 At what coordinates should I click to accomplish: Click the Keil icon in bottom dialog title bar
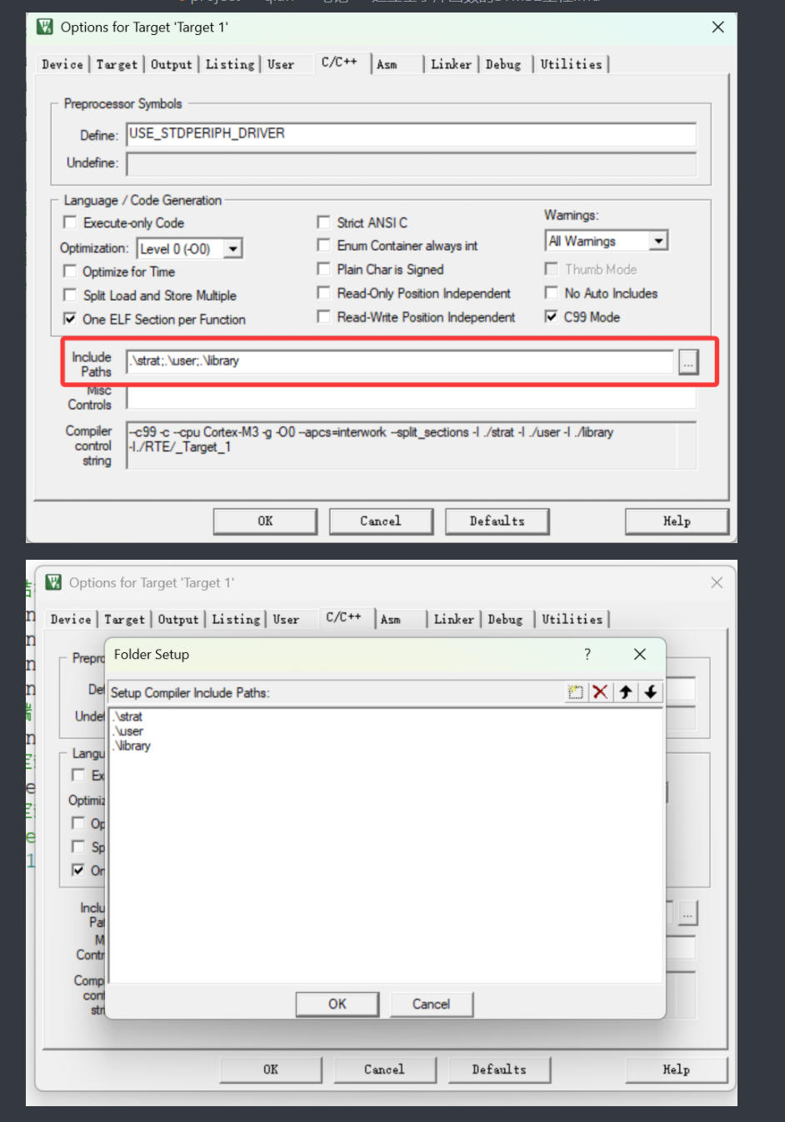pyautogui.click(x=53, y=582)
